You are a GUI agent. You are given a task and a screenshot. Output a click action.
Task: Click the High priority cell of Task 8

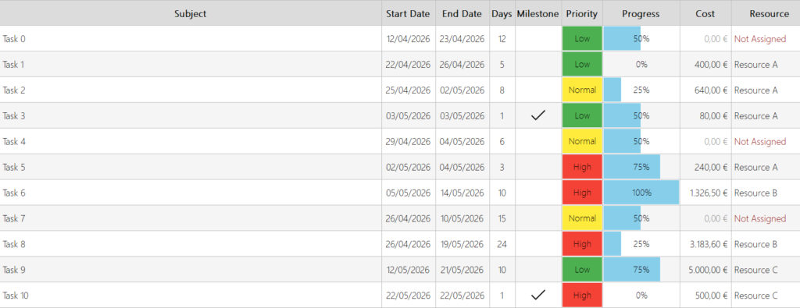point(582,244)
